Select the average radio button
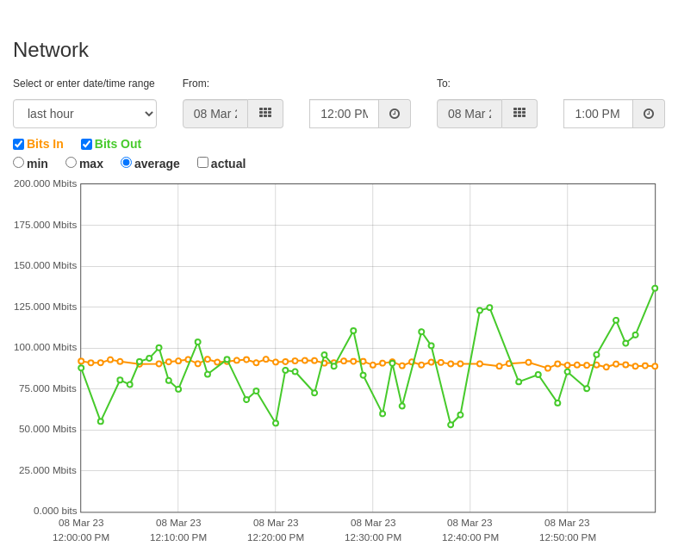 click(x=127, y=163)
